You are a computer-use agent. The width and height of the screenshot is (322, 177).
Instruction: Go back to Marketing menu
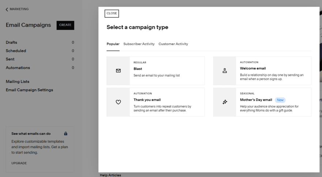(19, 9)
